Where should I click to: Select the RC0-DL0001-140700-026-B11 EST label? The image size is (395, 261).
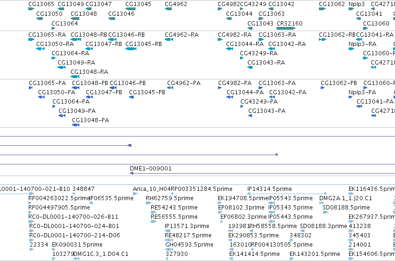pyautogui.click(x=73, y=217)
